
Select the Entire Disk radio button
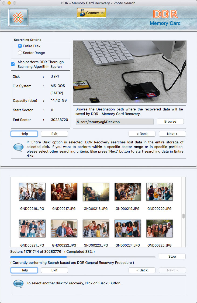click(20, 46)
